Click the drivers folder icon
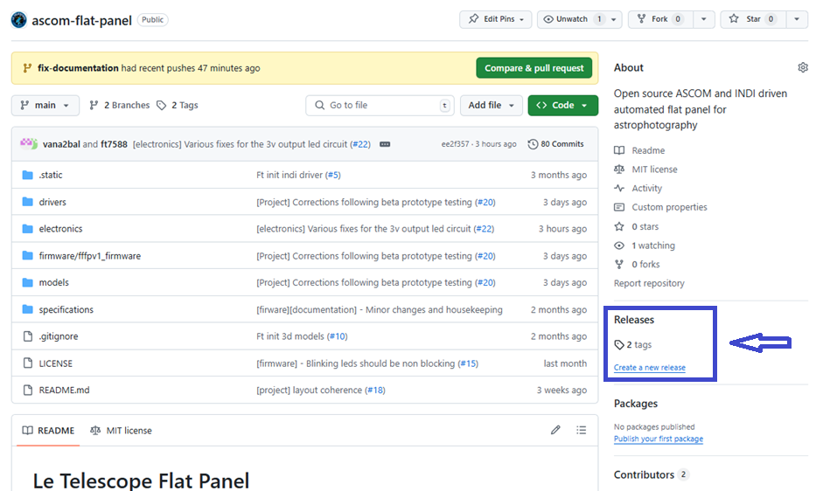 click(28, 202)
